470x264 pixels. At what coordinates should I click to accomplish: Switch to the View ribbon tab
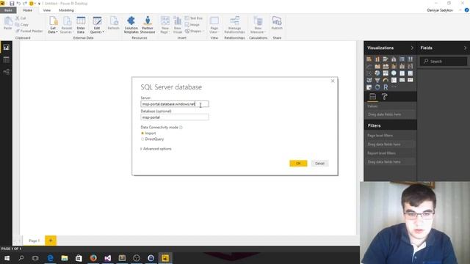47,10
